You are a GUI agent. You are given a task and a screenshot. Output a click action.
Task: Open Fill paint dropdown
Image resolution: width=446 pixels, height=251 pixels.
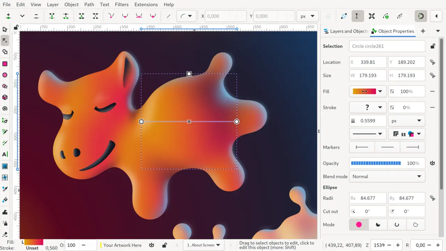380,91
